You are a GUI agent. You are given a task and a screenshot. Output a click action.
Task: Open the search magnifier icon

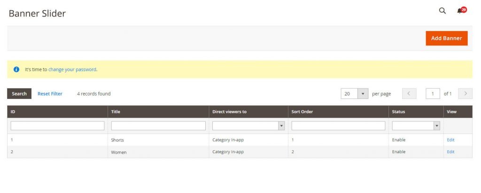(442, 11)
